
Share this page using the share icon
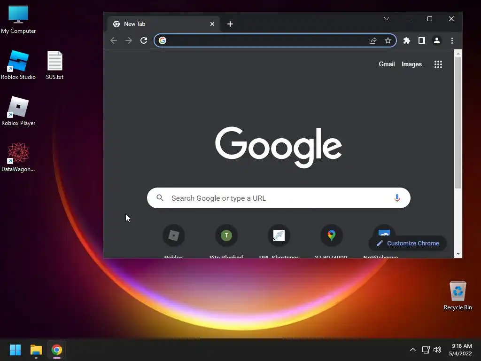[372, 40]
